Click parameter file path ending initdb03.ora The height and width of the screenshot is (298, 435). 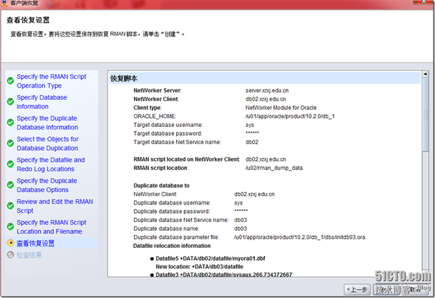point(300,237)
